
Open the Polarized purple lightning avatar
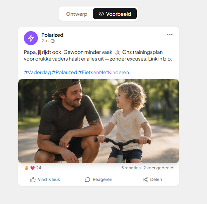[31, 38]
